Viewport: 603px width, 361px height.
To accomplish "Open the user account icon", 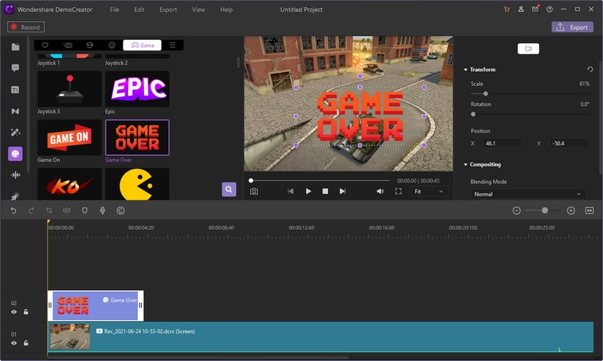I will [x=521, y=9].
